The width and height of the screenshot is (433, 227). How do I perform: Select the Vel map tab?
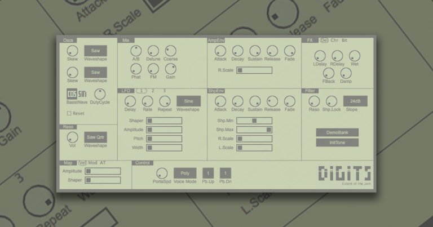(82, 163)
